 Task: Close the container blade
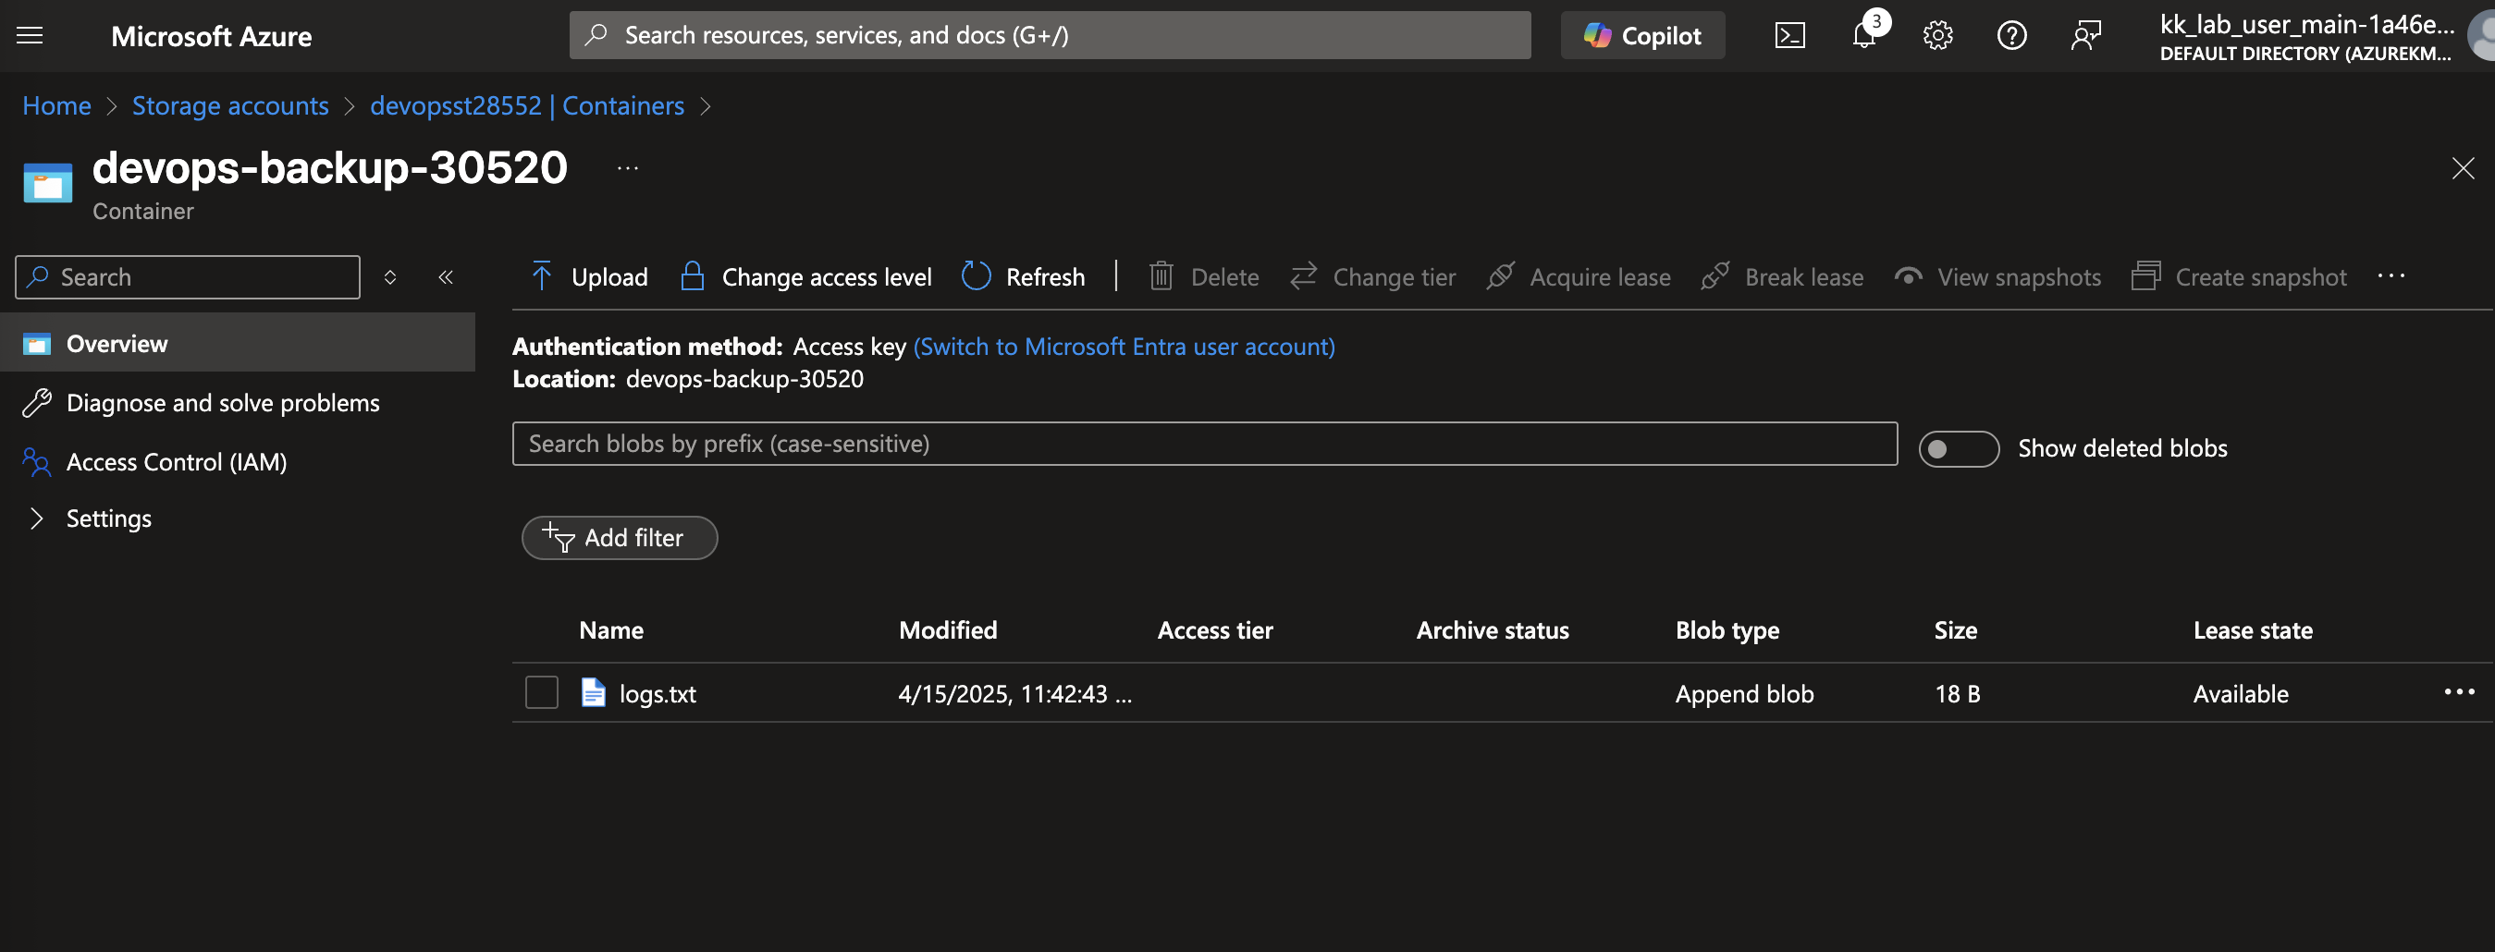point(2462,168)
